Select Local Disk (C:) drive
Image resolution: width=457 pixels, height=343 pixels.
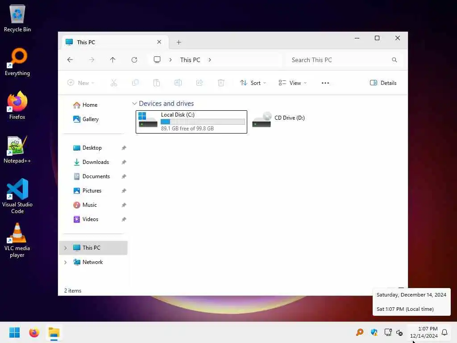[x=191, y=122]
